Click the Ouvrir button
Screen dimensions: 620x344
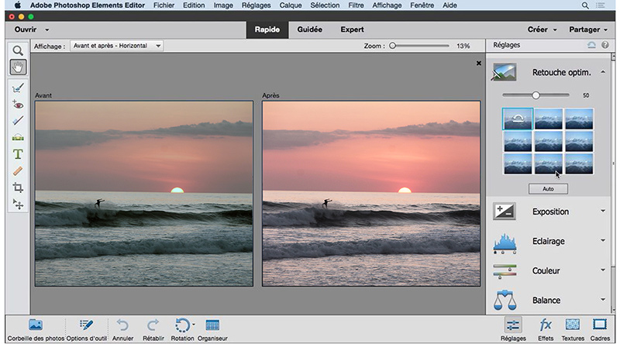pyautogui.click(x=27, y=30)
